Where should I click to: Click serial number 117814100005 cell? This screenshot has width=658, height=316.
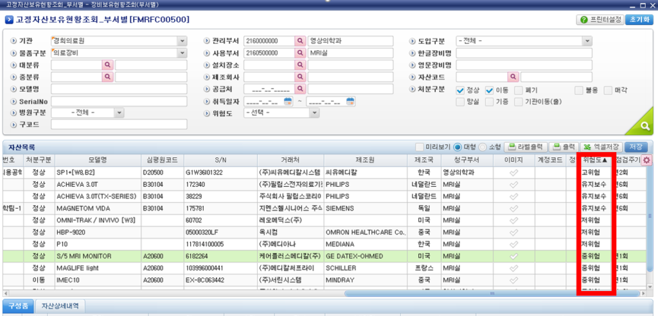point(220,244)
